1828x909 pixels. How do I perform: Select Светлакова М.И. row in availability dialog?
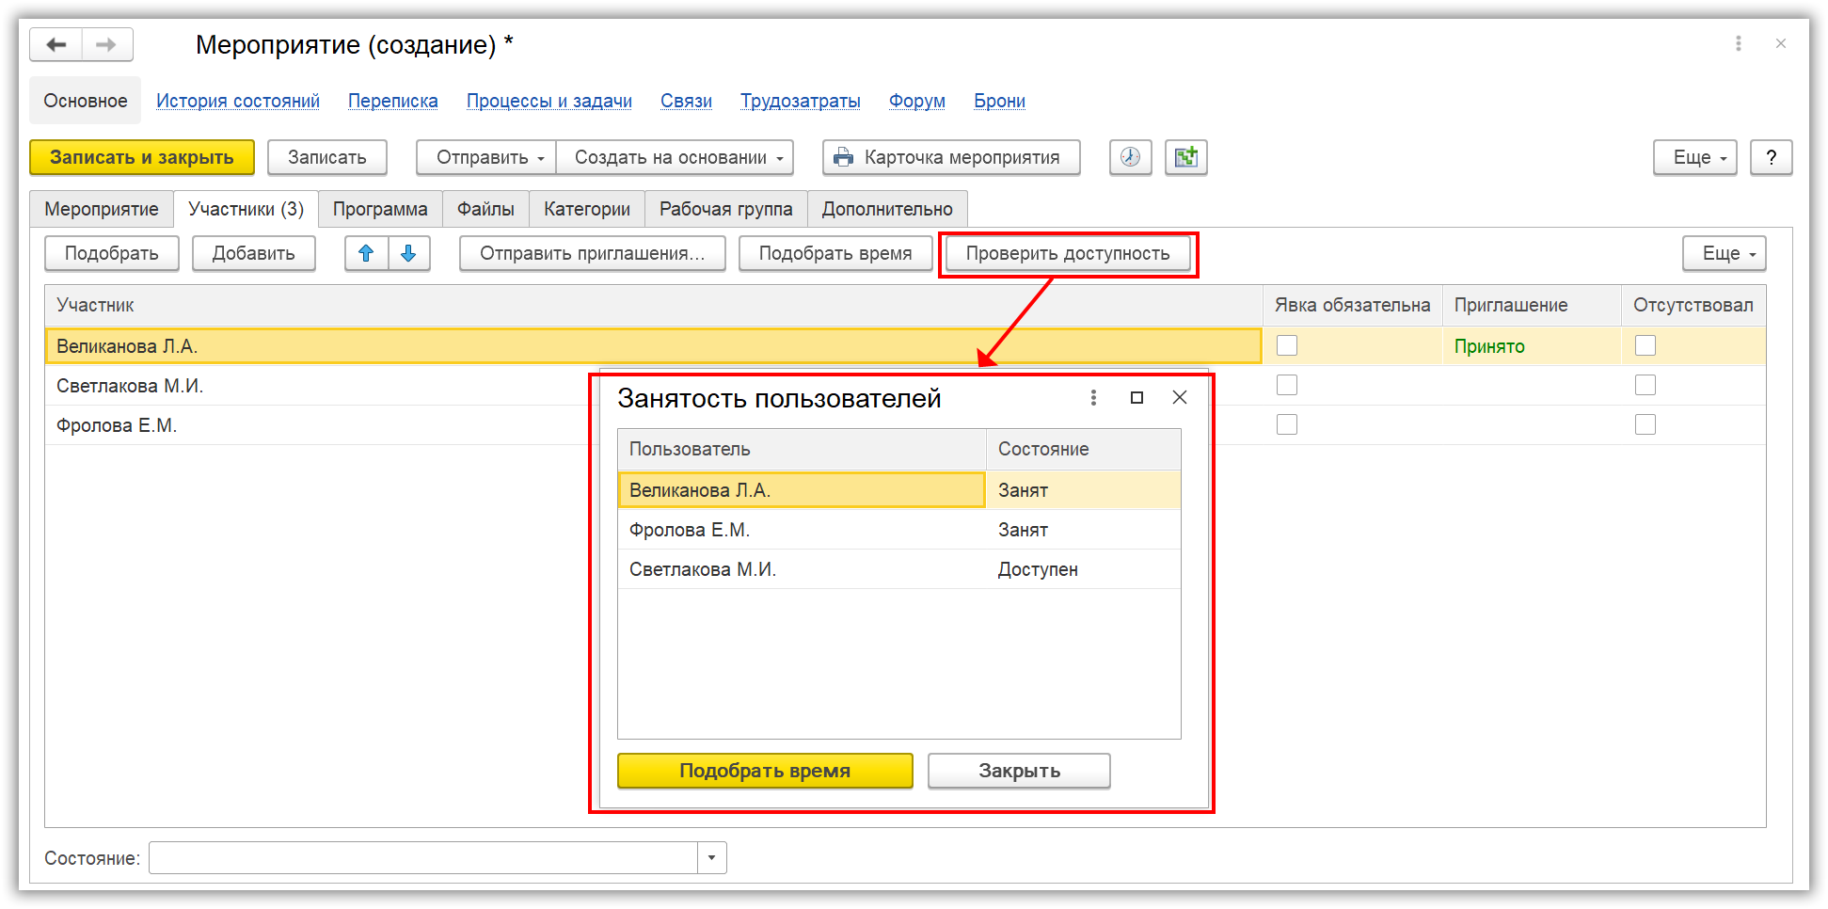[x=800, y=569]
